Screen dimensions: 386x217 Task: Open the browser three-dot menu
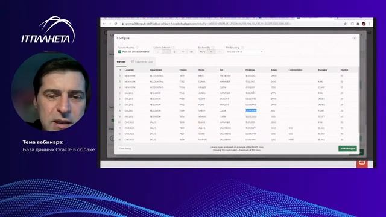tap(369, 24)
